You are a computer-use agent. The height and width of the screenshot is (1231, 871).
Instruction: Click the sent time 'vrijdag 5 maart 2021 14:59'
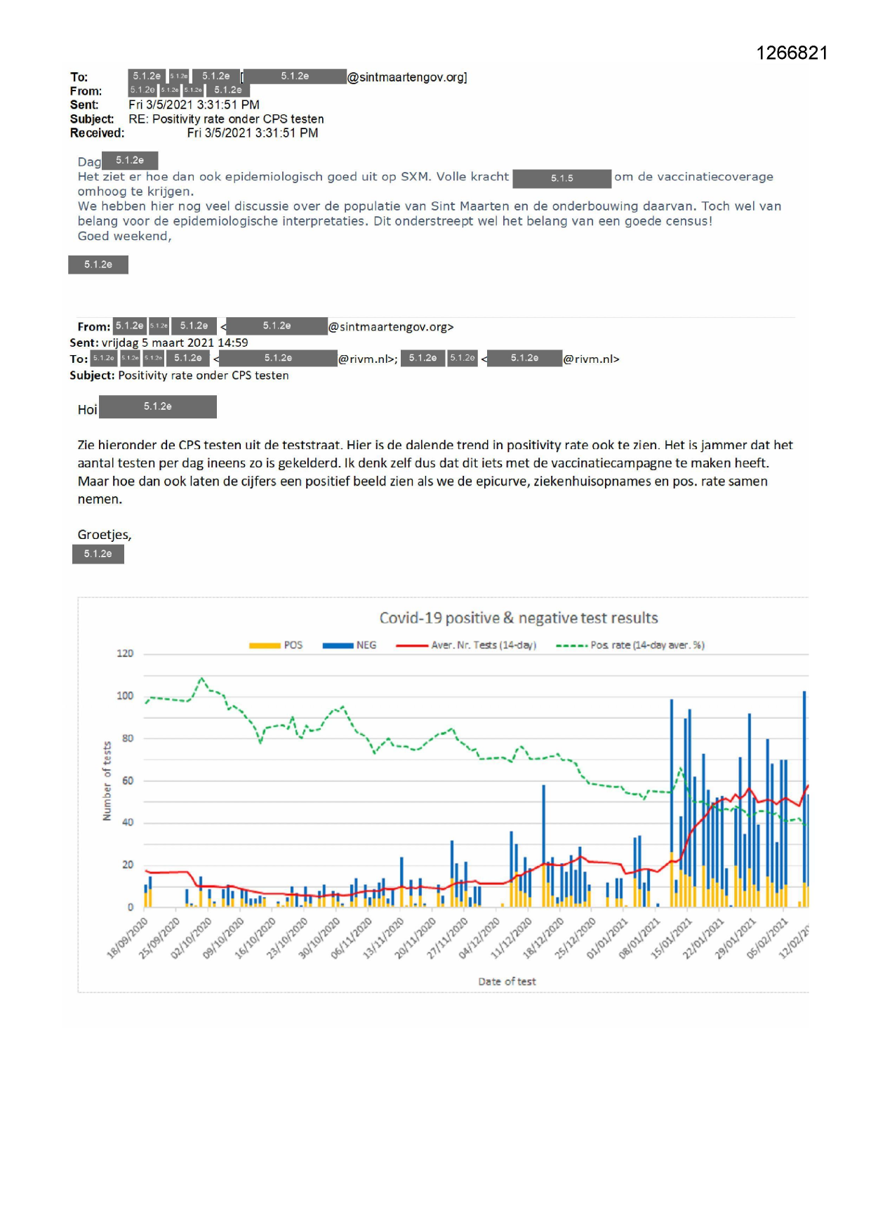click(175, 343)
